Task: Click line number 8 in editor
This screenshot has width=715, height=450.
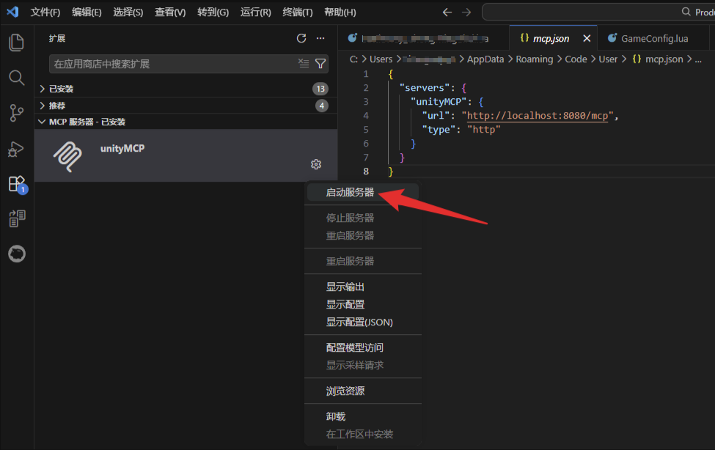Action: pyautogui.click(x=366, y=171)
